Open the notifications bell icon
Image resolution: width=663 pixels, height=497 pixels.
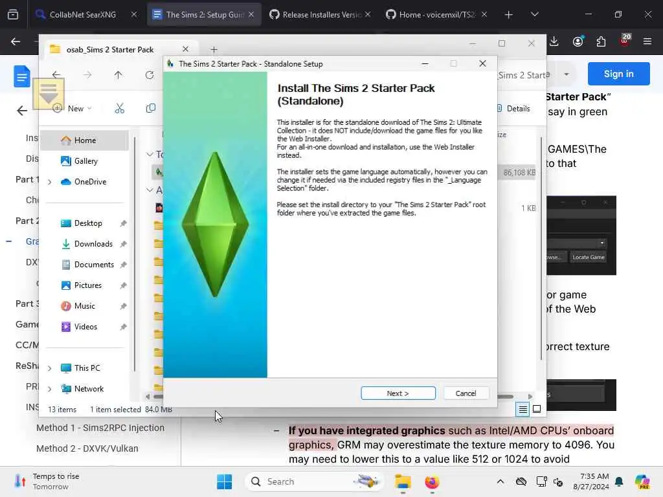(619, 481)
